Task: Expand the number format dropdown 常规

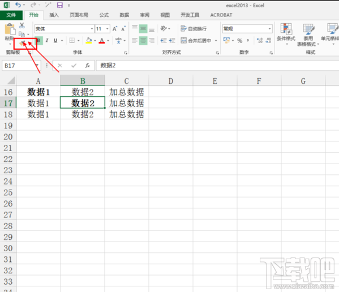Action: tap(269, 29)
